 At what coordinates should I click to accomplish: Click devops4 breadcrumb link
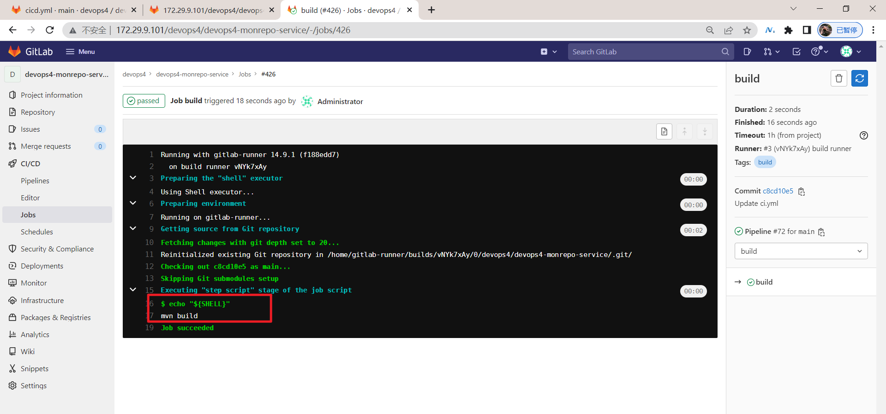click(x=134, y=74)
